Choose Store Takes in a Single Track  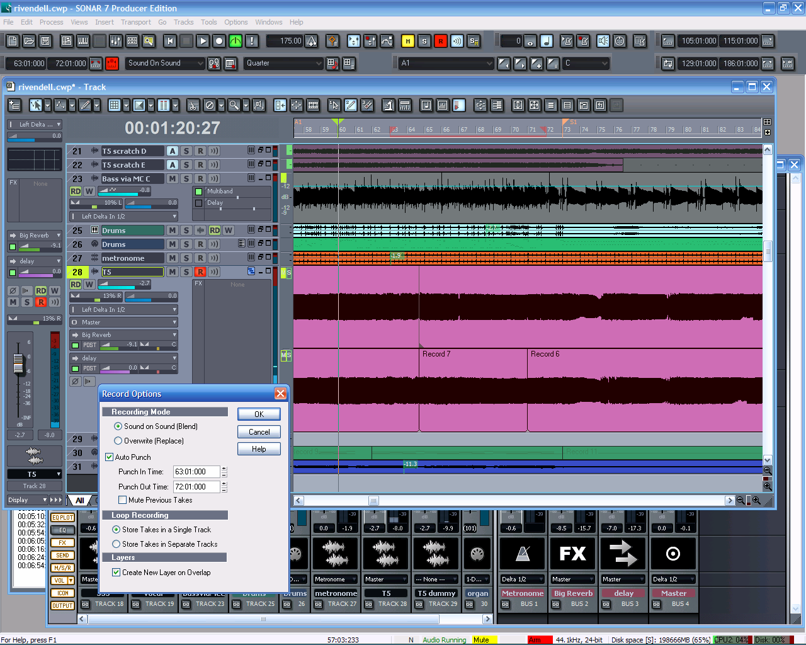point(116,530)
